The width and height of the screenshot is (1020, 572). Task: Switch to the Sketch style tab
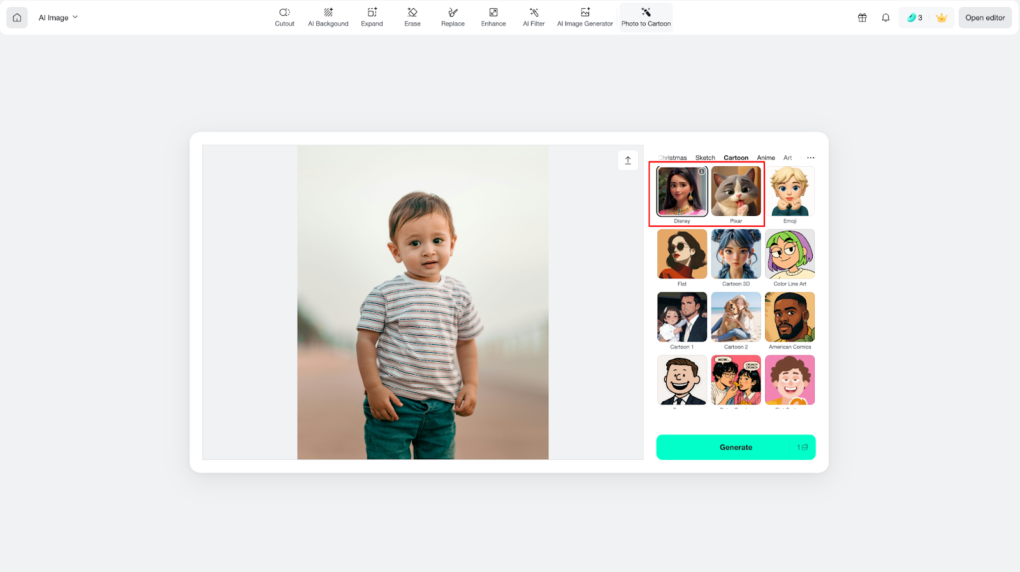pyautogui.click(x=705, y=158)
